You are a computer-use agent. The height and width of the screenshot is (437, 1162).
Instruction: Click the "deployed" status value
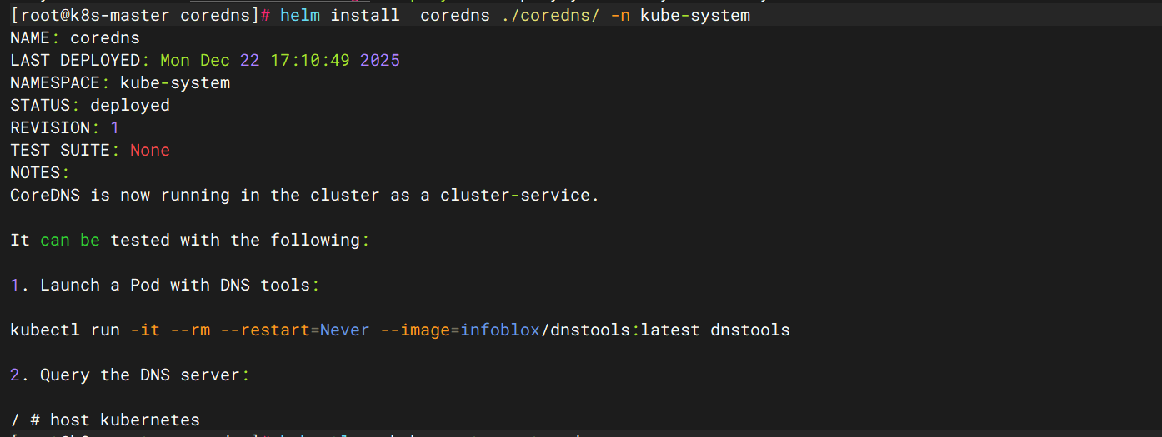[130, 106]
